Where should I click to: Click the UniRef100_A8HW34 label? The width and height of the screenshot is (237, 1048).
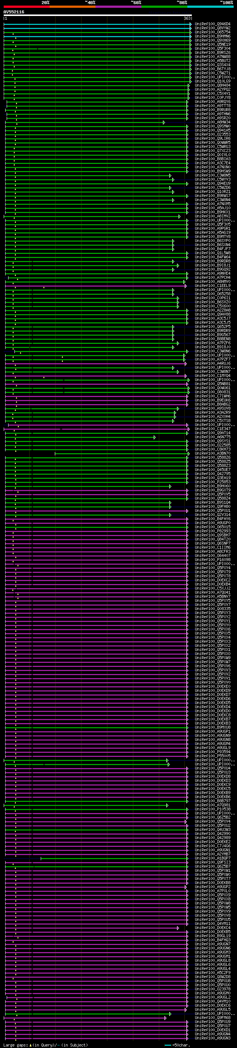pyautogui.click(x=213, y=122)
